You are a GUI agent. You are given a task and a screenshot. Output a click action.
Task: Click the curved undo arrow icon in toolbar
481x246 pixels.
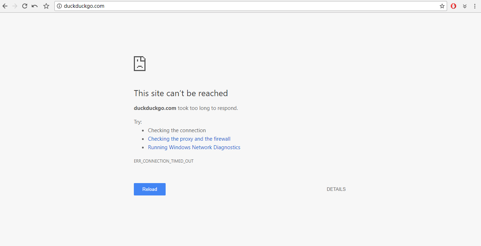(x=35, y=6)
